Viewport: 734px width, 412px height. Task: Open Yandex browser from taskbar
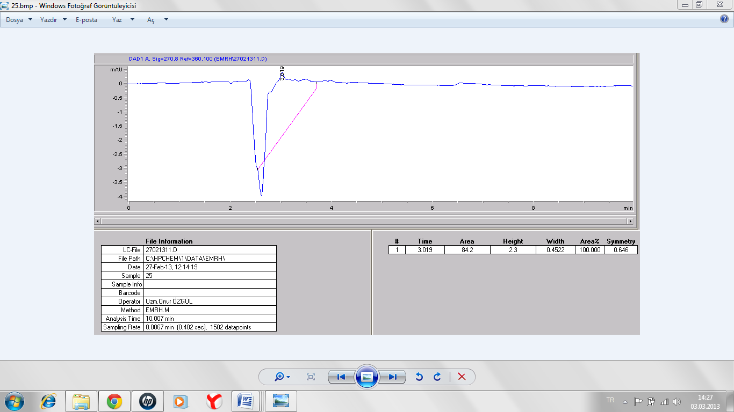(214, 401)
